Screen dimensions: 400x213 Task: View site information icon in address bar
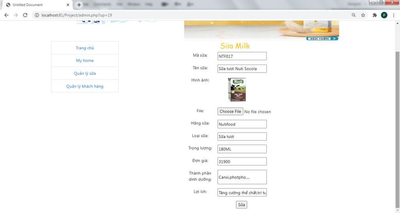37,15
